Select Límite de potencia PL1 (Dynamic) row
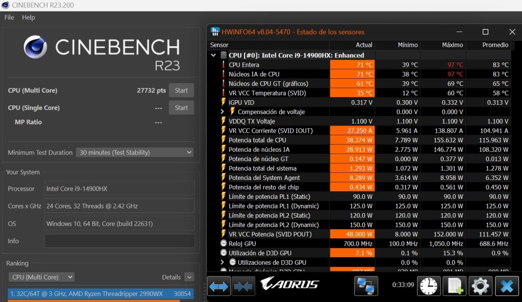Viewport: 522px width, 302px height. (359, 206)
